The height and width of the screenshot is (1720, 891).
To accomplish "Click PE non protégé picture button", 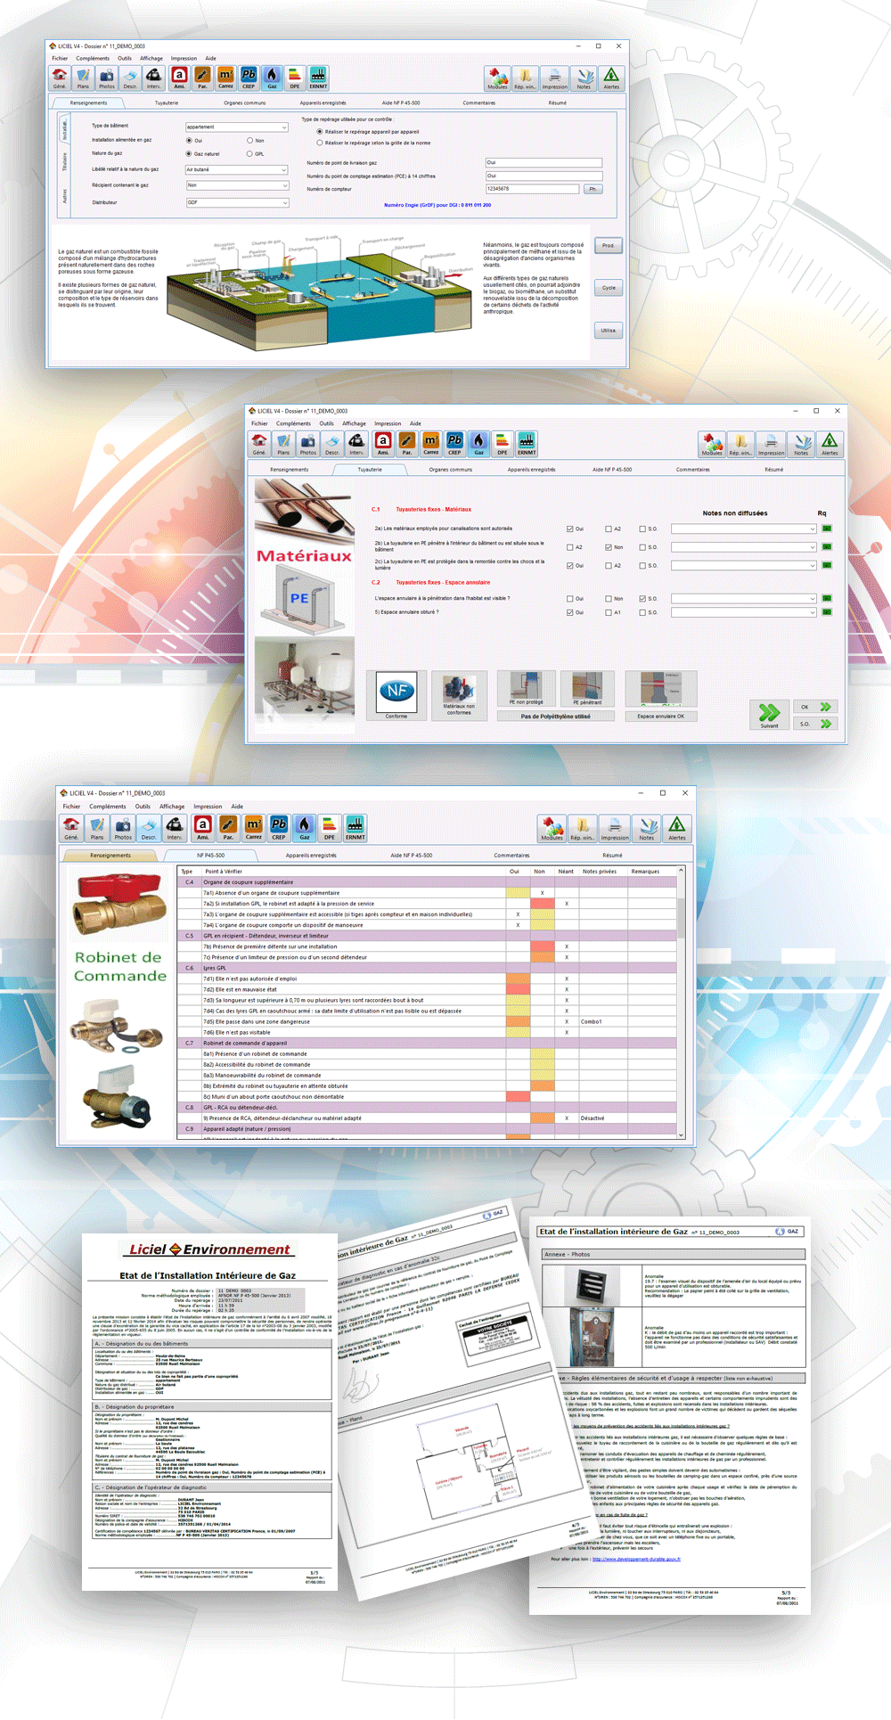I will [526, 689].
